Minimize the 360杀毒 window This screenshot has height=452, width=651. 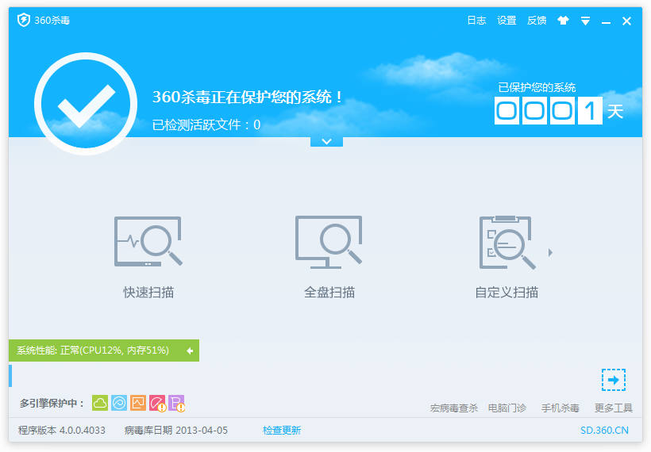pyautogui.click(x=607, y=21)
